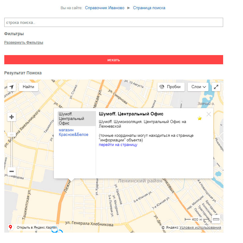
Task: Expand filters via Развернуть Фильтры
Action: pyautogui.click(x=24, y=43)
